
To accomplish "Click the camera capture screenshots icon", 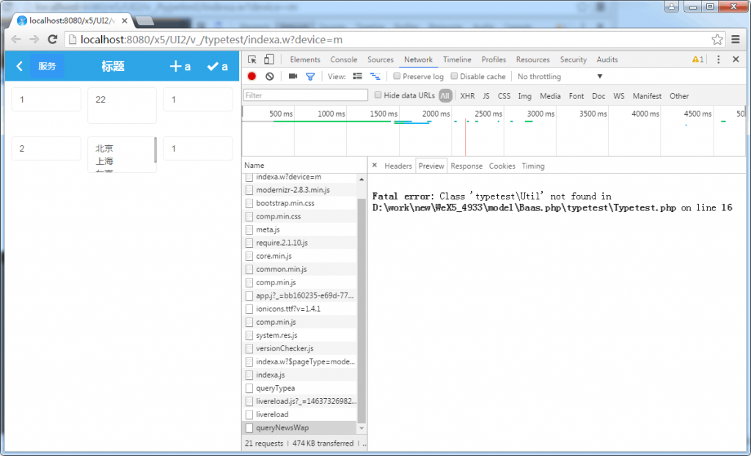I will (293, 76).
